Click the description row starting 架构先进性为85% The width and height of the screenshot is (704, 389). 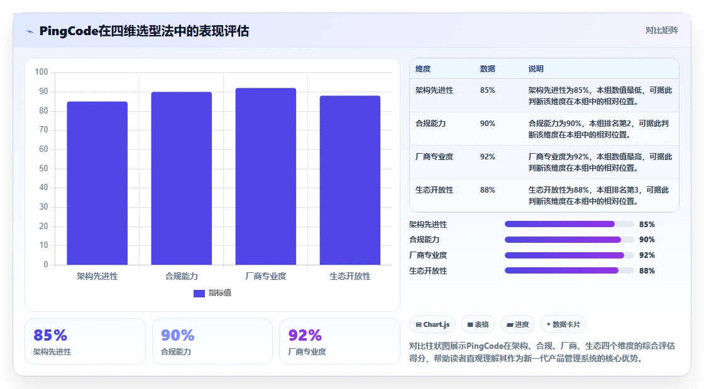click(600, 96)
